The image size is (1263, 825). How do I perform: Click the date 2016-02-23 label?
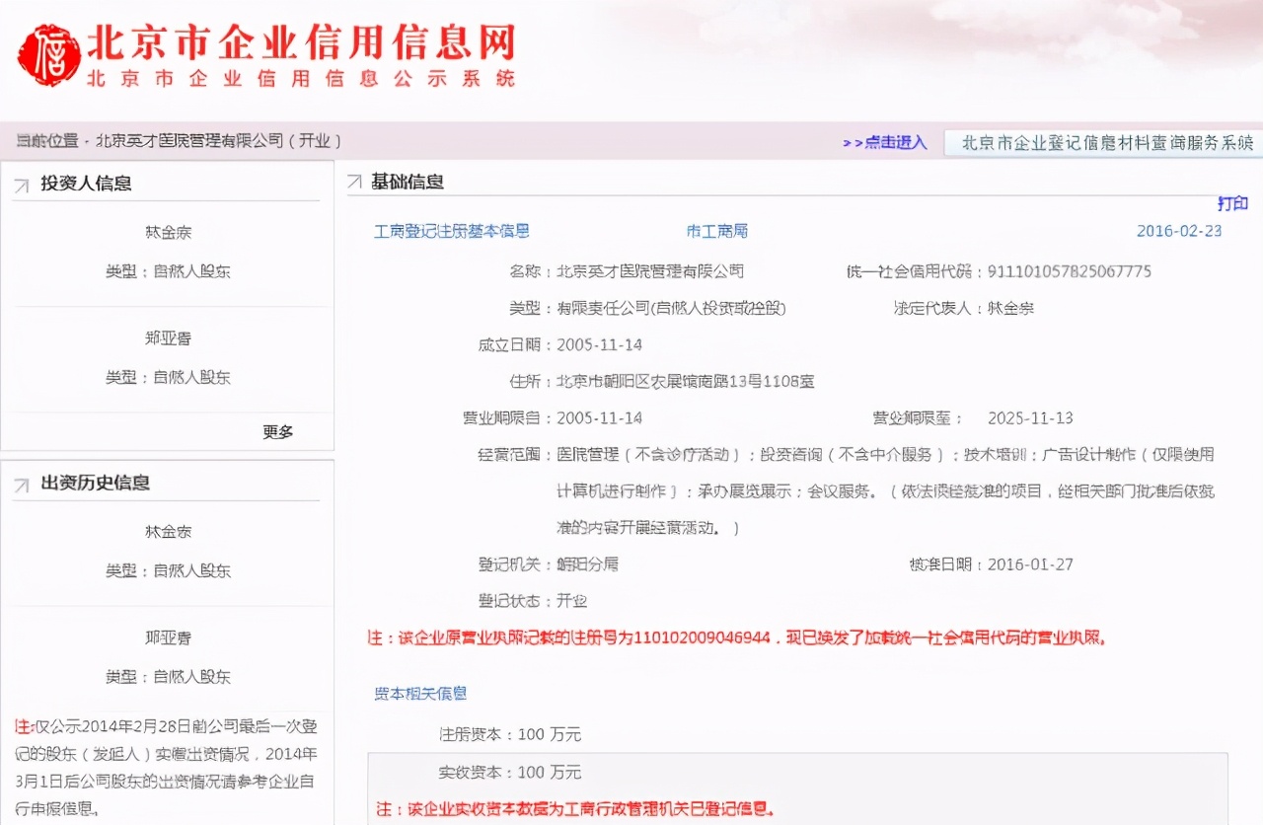(x=1181, y=231)
